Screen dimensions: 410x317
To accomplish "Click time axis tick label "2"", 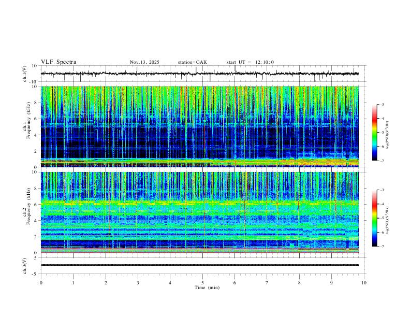I will 106,283.
